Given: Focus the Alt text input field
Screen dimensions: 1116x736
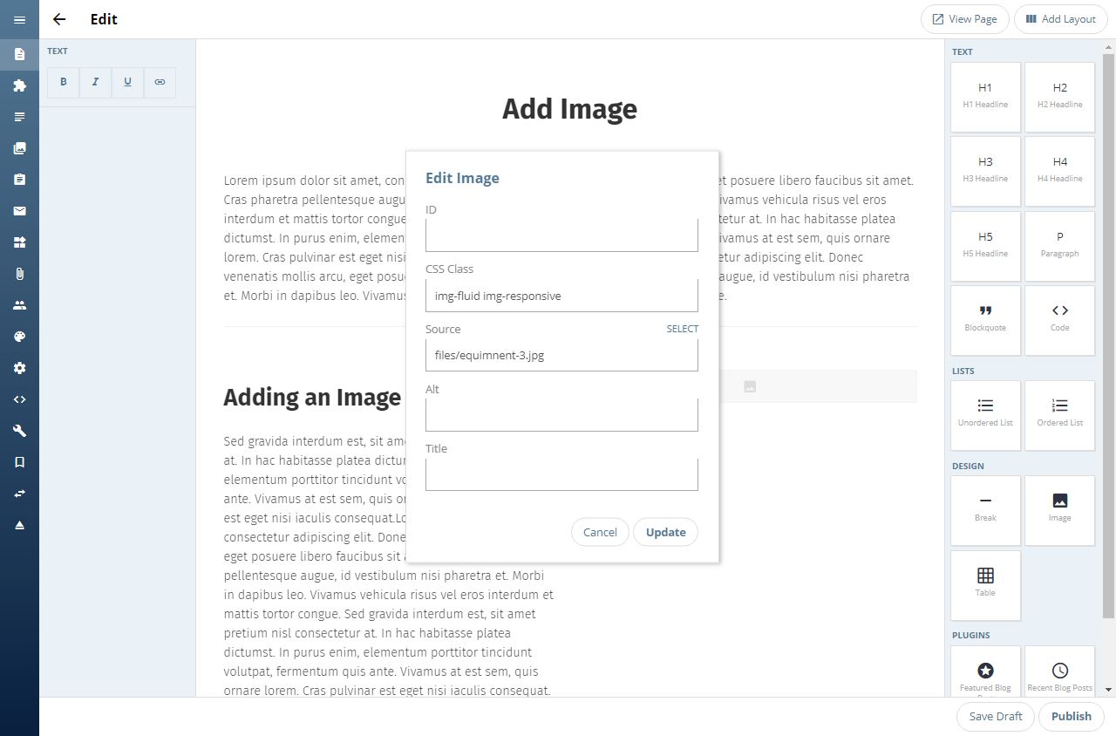Looking at the screenshot, I should tap(561, 415).
